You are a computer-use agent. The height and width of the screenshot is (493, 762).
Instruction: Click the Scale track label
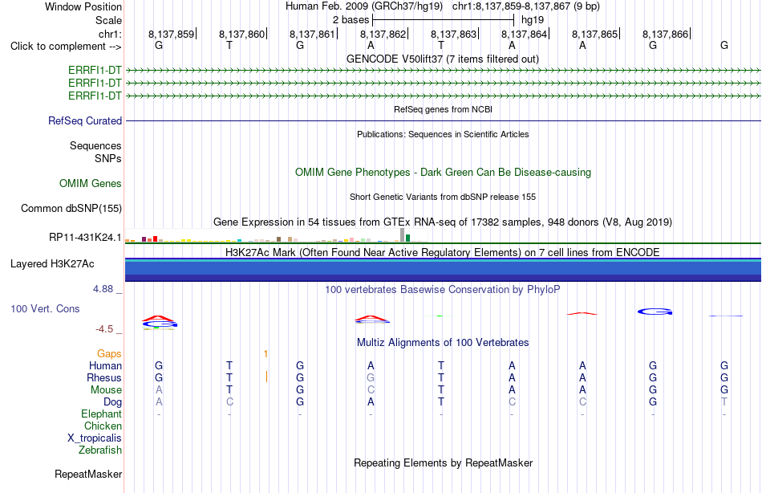(x=108, y=20)
